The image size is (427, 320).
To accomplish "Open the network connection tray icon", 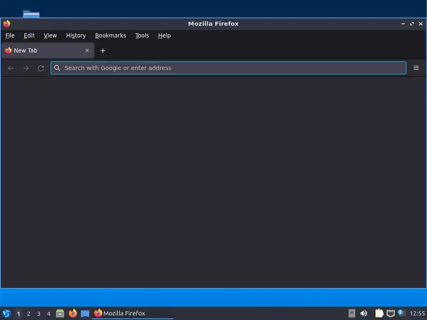I will pos(390,313).
